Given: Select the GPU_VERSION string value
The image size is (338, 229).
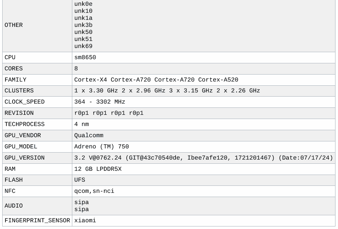Looking at the screenshot, I should tap(203, 158).
